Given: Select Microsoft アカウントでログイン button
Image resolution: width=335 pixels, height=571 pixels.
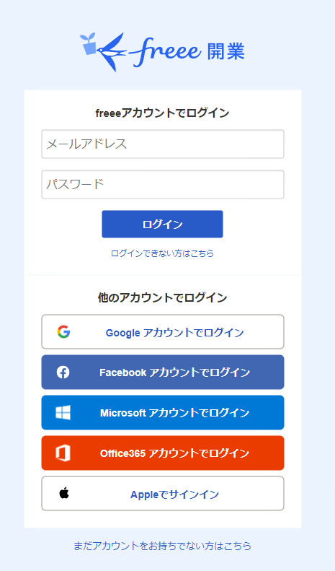Looking at the screenshot, I should point(163,413).
